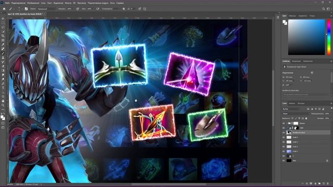Click the delete layer trash icon
The image size is (333, 187).
(x=328, y=183)
